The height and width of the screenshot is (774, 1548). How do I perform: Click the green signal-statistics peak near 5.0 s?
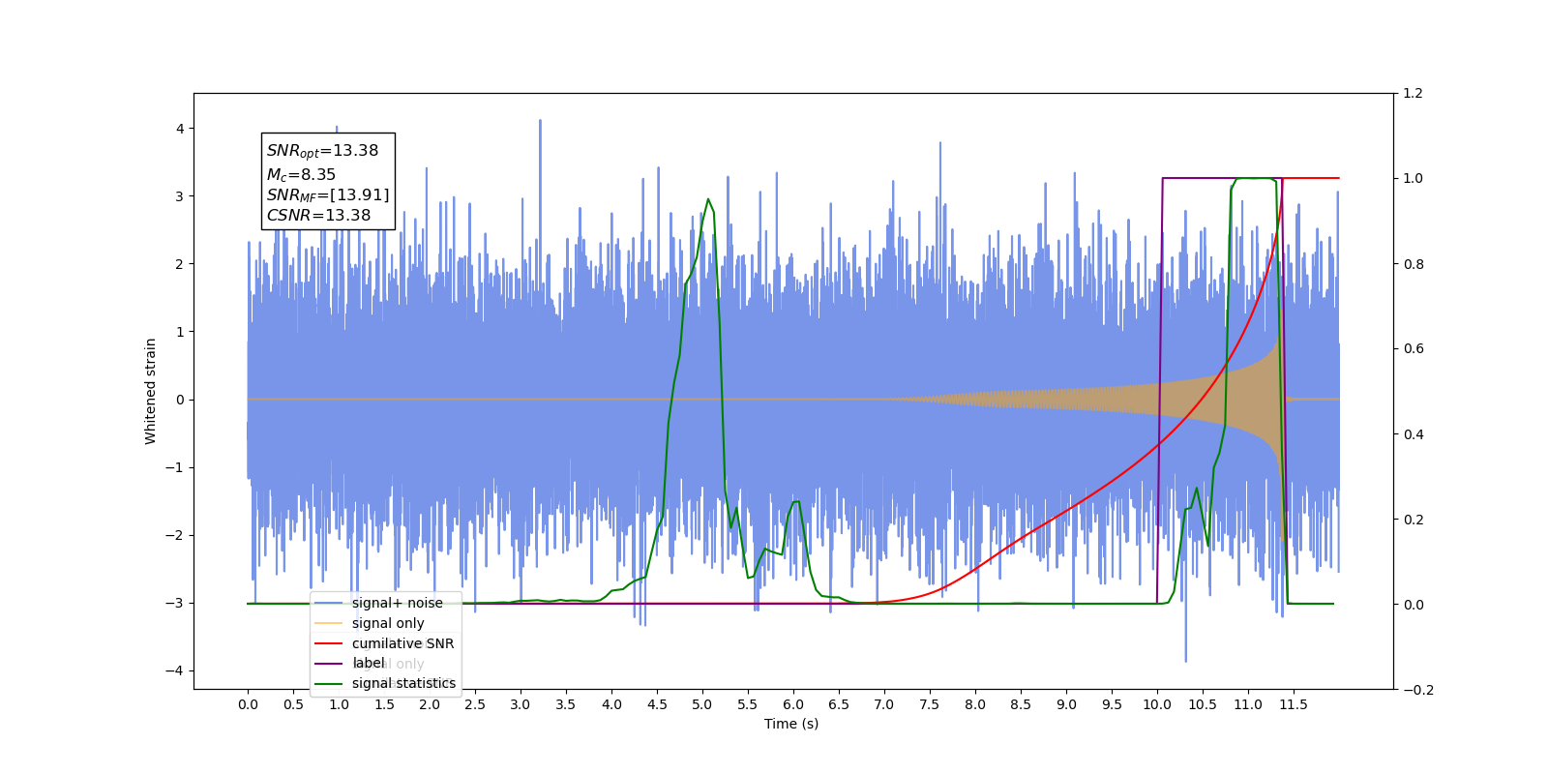(x=708, y=200)
